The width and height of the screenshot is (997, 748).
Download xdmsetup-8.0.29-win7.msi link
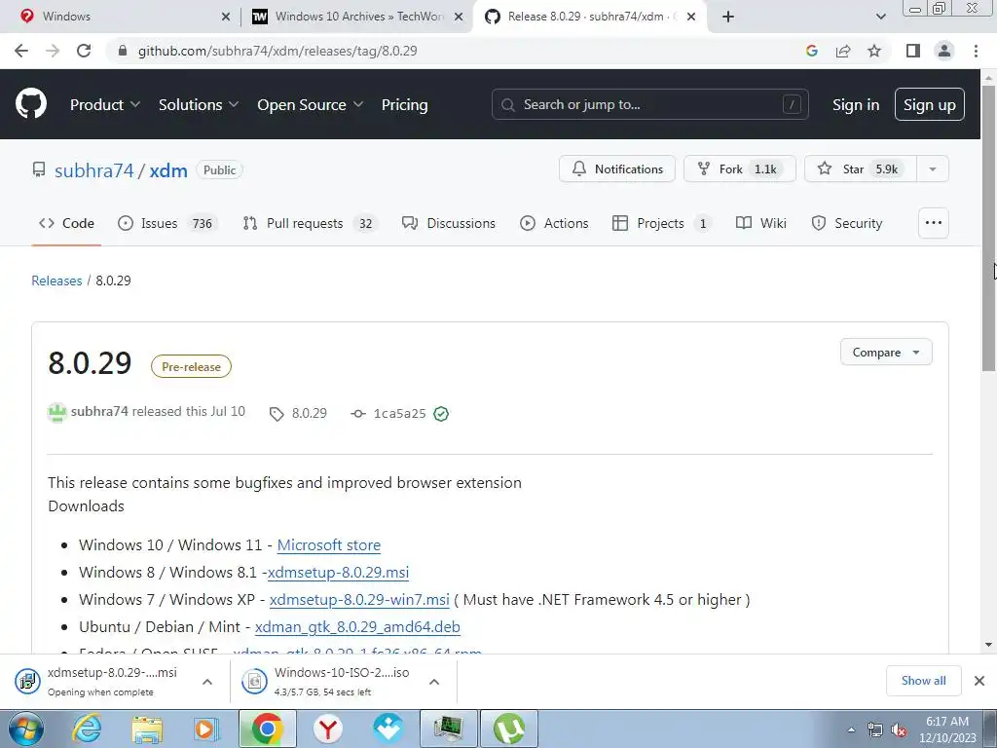[x=359, y=600]
